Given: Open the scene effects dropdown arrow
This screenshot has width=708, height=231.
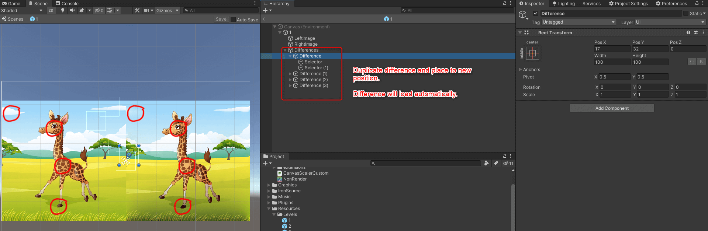Looking at the screenshot, I should 89,10.
